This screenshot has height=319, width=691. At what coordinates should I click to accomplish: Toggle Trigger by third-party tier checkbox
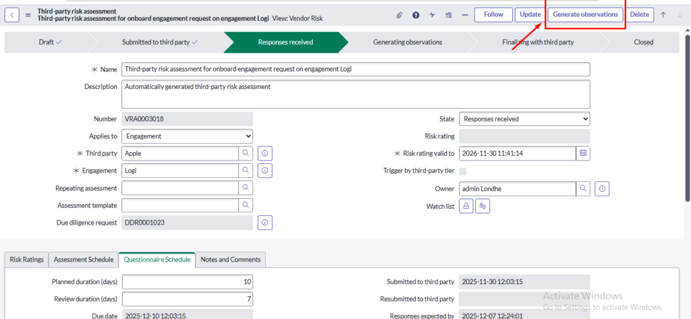[463, 171]
